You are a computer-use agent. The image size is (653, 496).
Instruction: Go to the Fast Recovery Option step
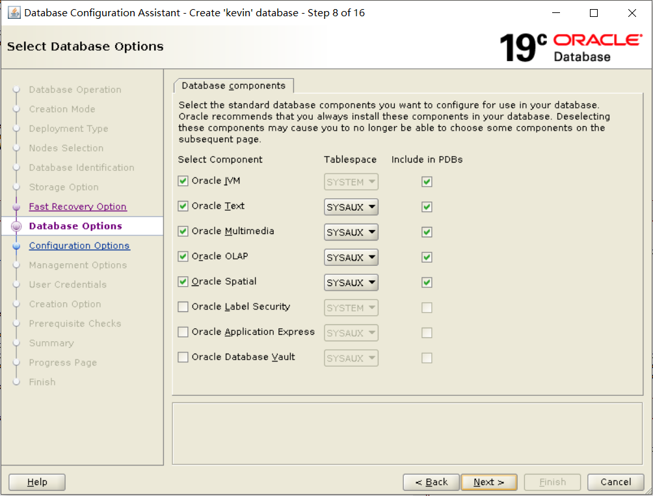78,206
